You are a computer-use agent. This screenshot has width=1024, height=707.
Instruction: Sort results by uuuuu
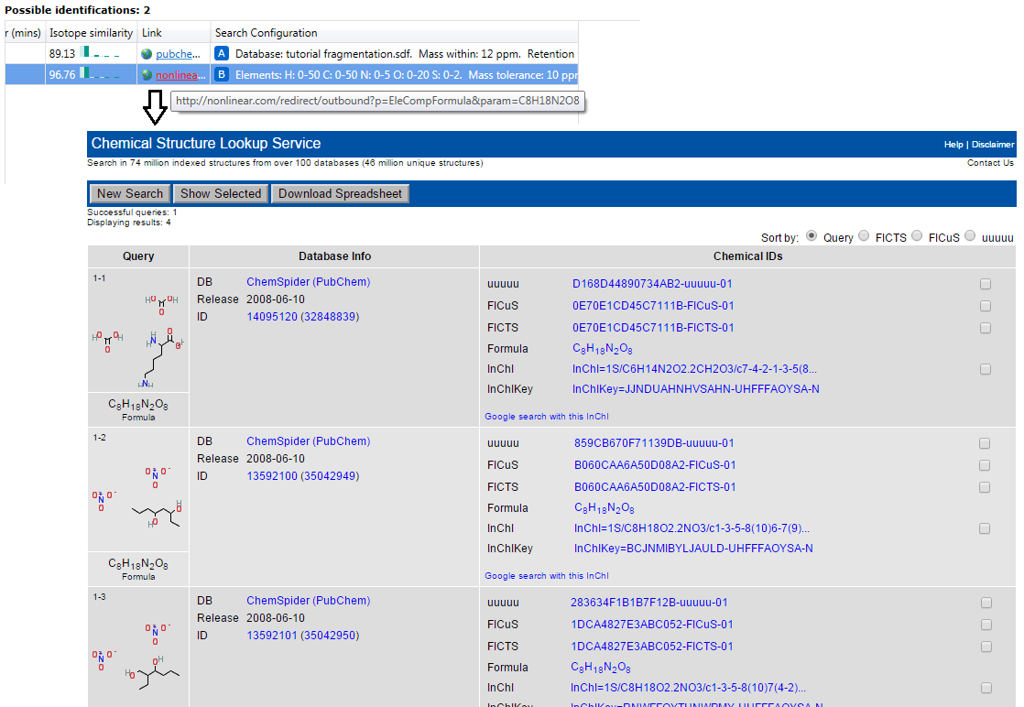[970, 235]
